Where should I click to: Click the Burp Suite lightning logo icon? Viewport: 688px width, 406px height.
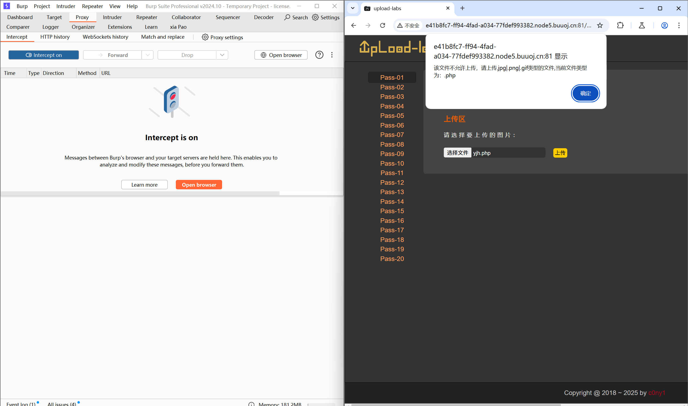point(6,6)
